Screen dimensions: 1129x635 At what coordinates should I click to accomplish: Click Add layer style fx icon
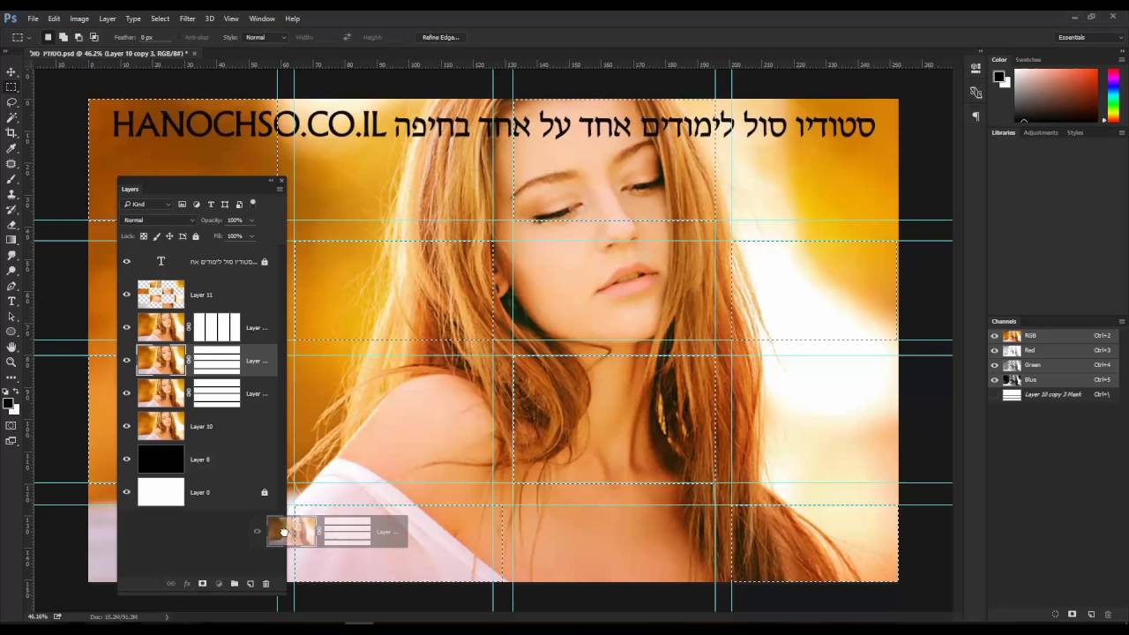(x=186, y=584)
